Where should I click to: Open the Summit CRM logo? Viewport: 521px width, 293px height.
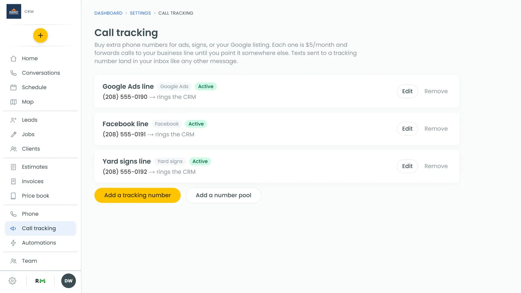point(14,11)
